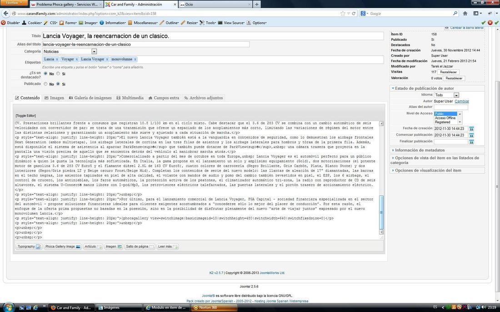
Task: Click the Toggle Editor link
Action: pyautogui.click(x=26, y=116)
